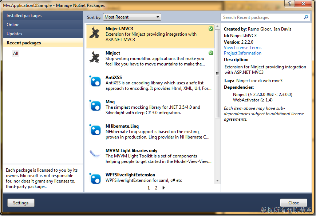316x216 pixels.
Task: Select the Ninject package title
Action: pyautogui.click(x=112, y=53)
